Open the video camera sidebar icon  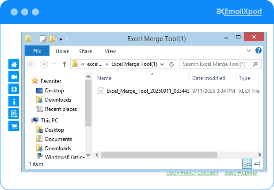point(14,76)
